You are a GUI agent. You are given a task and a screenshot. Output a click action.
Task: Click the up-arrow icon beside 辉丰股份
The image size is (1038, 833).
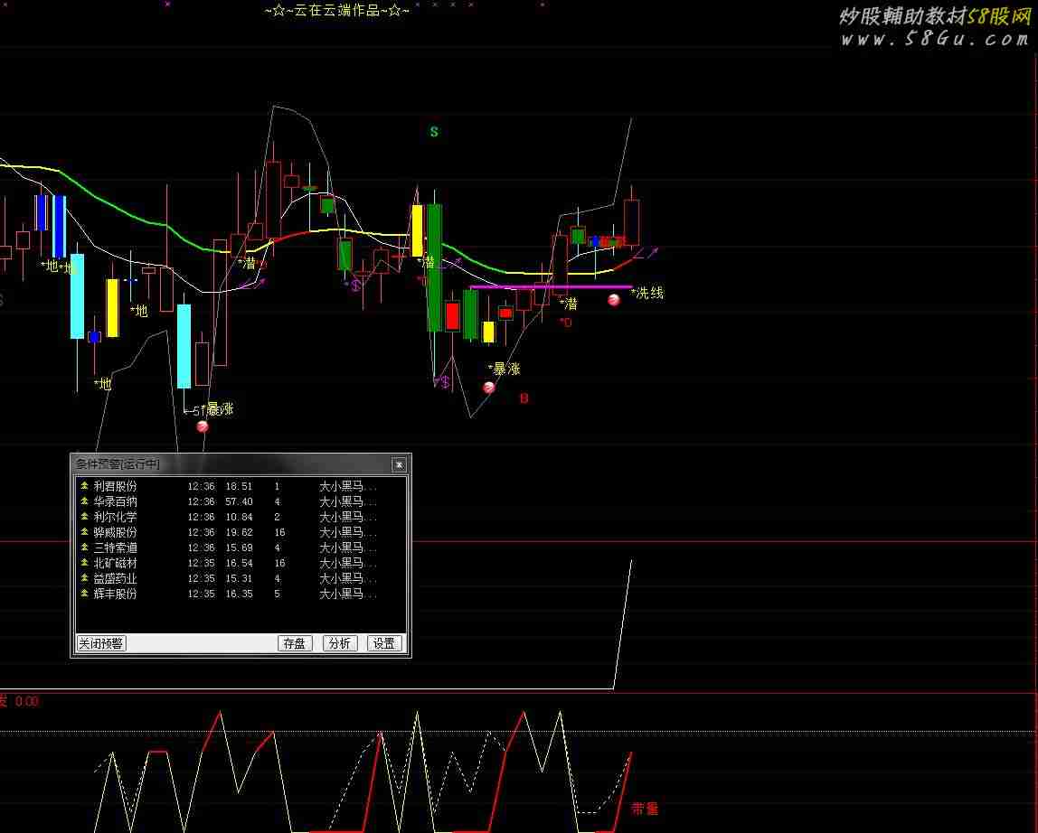pos(85,594)
